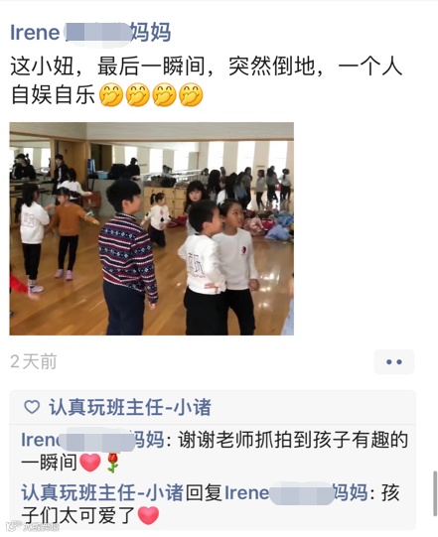Click Irene 妈妈 name in first comment

coord(92,440)
